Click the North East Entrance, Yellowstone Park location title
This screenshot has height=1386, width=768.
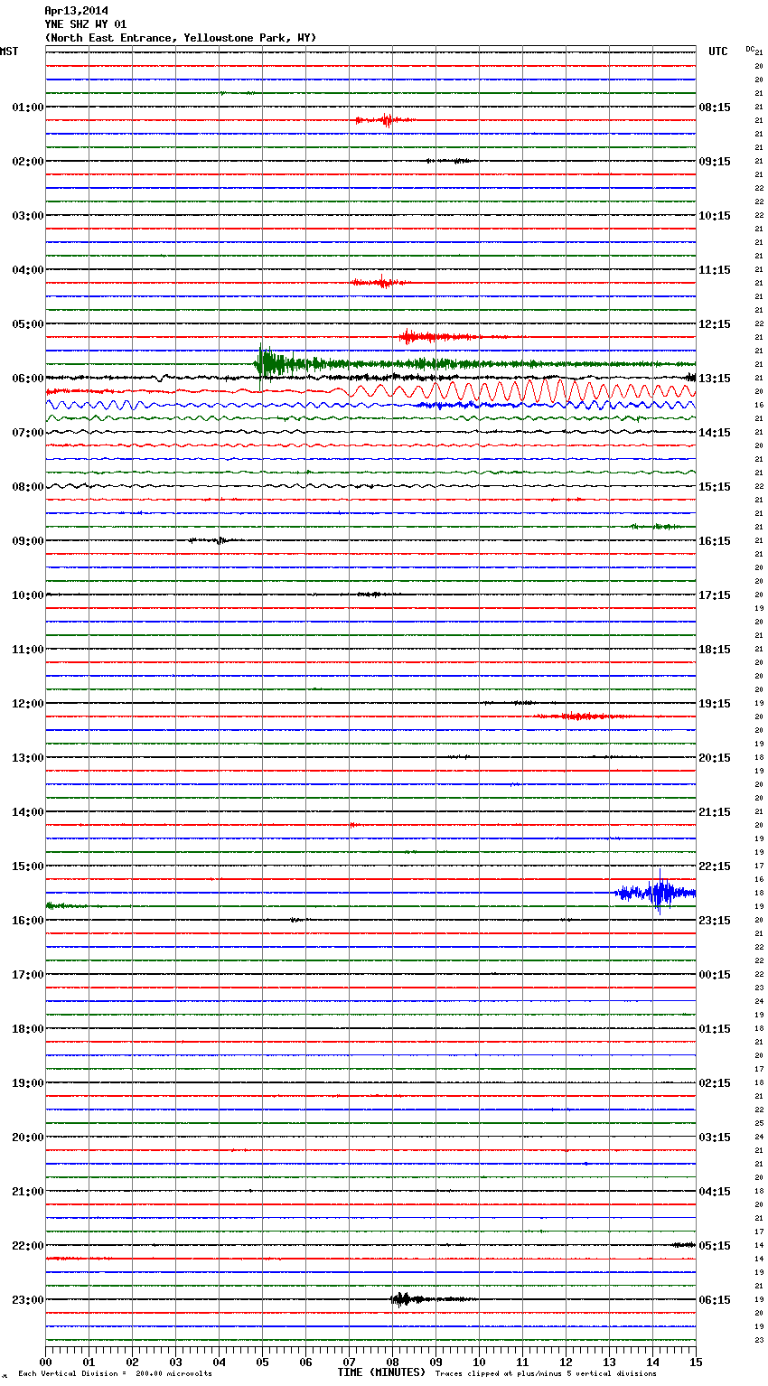coord(181,38)
